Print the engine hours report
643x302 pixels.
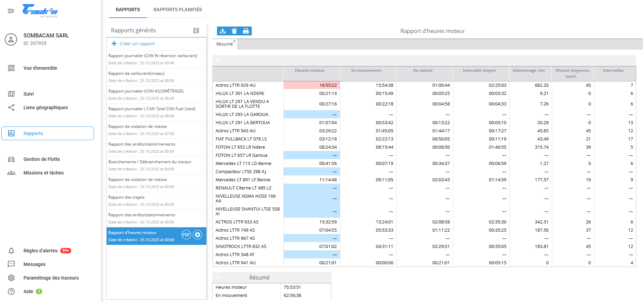(246, 31)
